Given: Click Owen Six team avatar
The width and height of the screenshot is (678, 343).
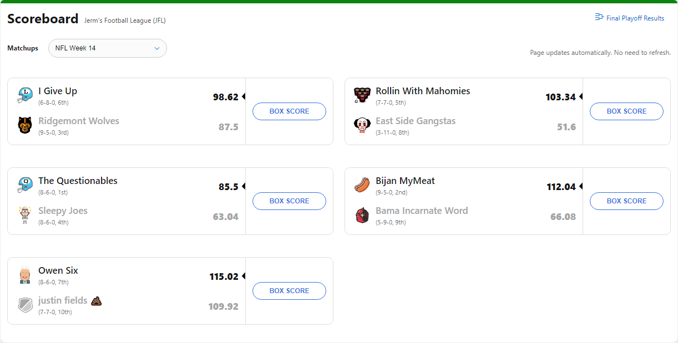Looking at the screenshot, I should (25, 275).
